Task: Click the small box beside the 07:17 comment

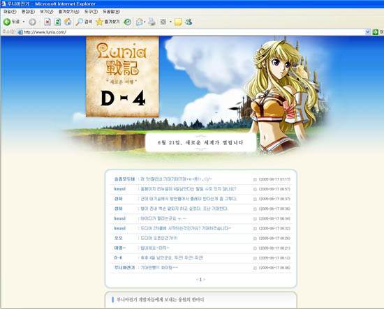Action: tap(255, 179)
